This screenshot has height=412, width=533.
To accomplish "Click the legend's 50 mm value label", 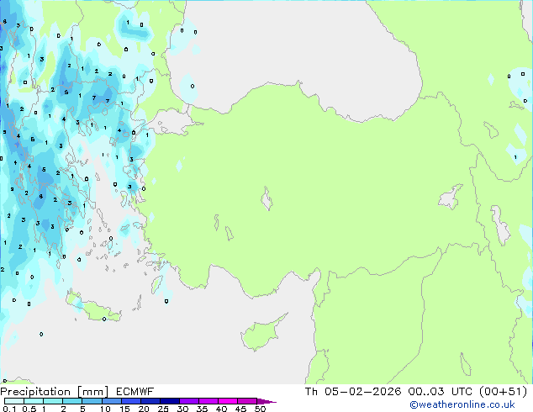I will click(x=261, y=409).
